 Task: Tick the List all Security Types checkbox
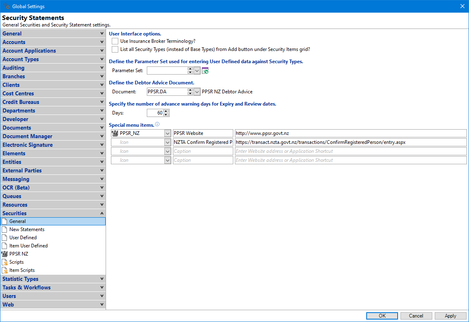[x=115, y=49]
